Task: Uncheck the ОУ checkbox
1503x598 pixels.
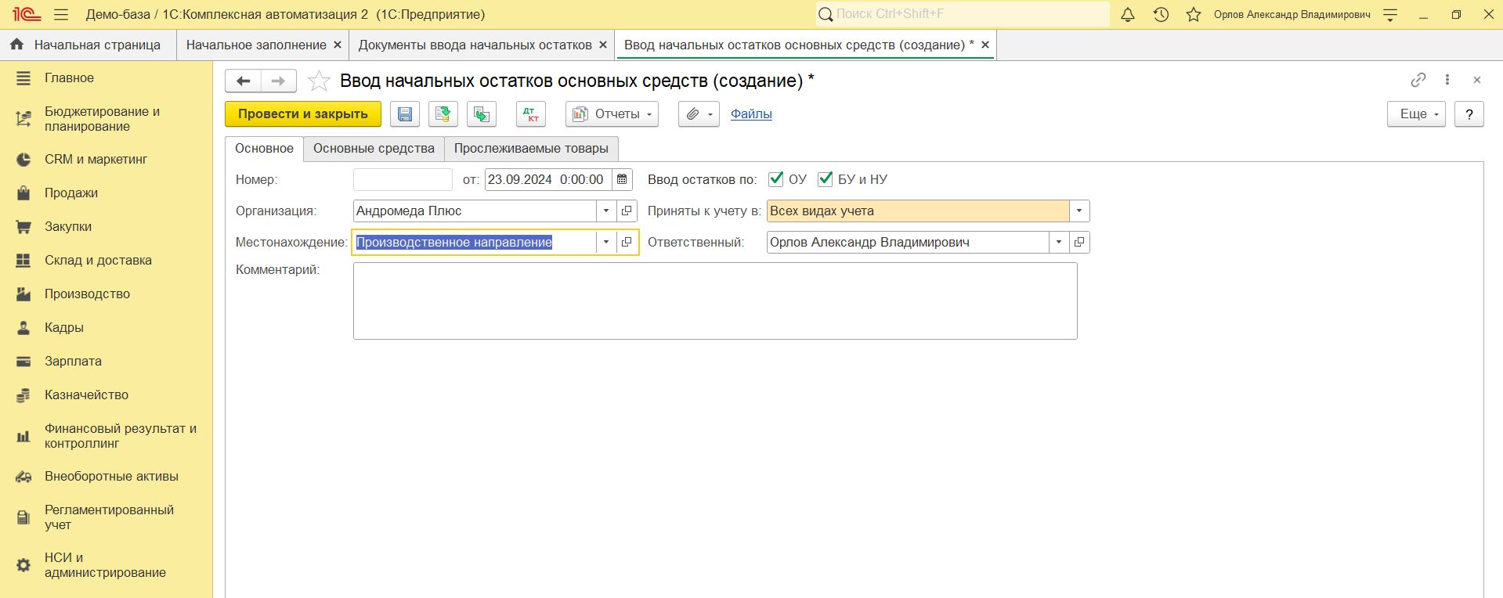Action: tap(776, 179)
